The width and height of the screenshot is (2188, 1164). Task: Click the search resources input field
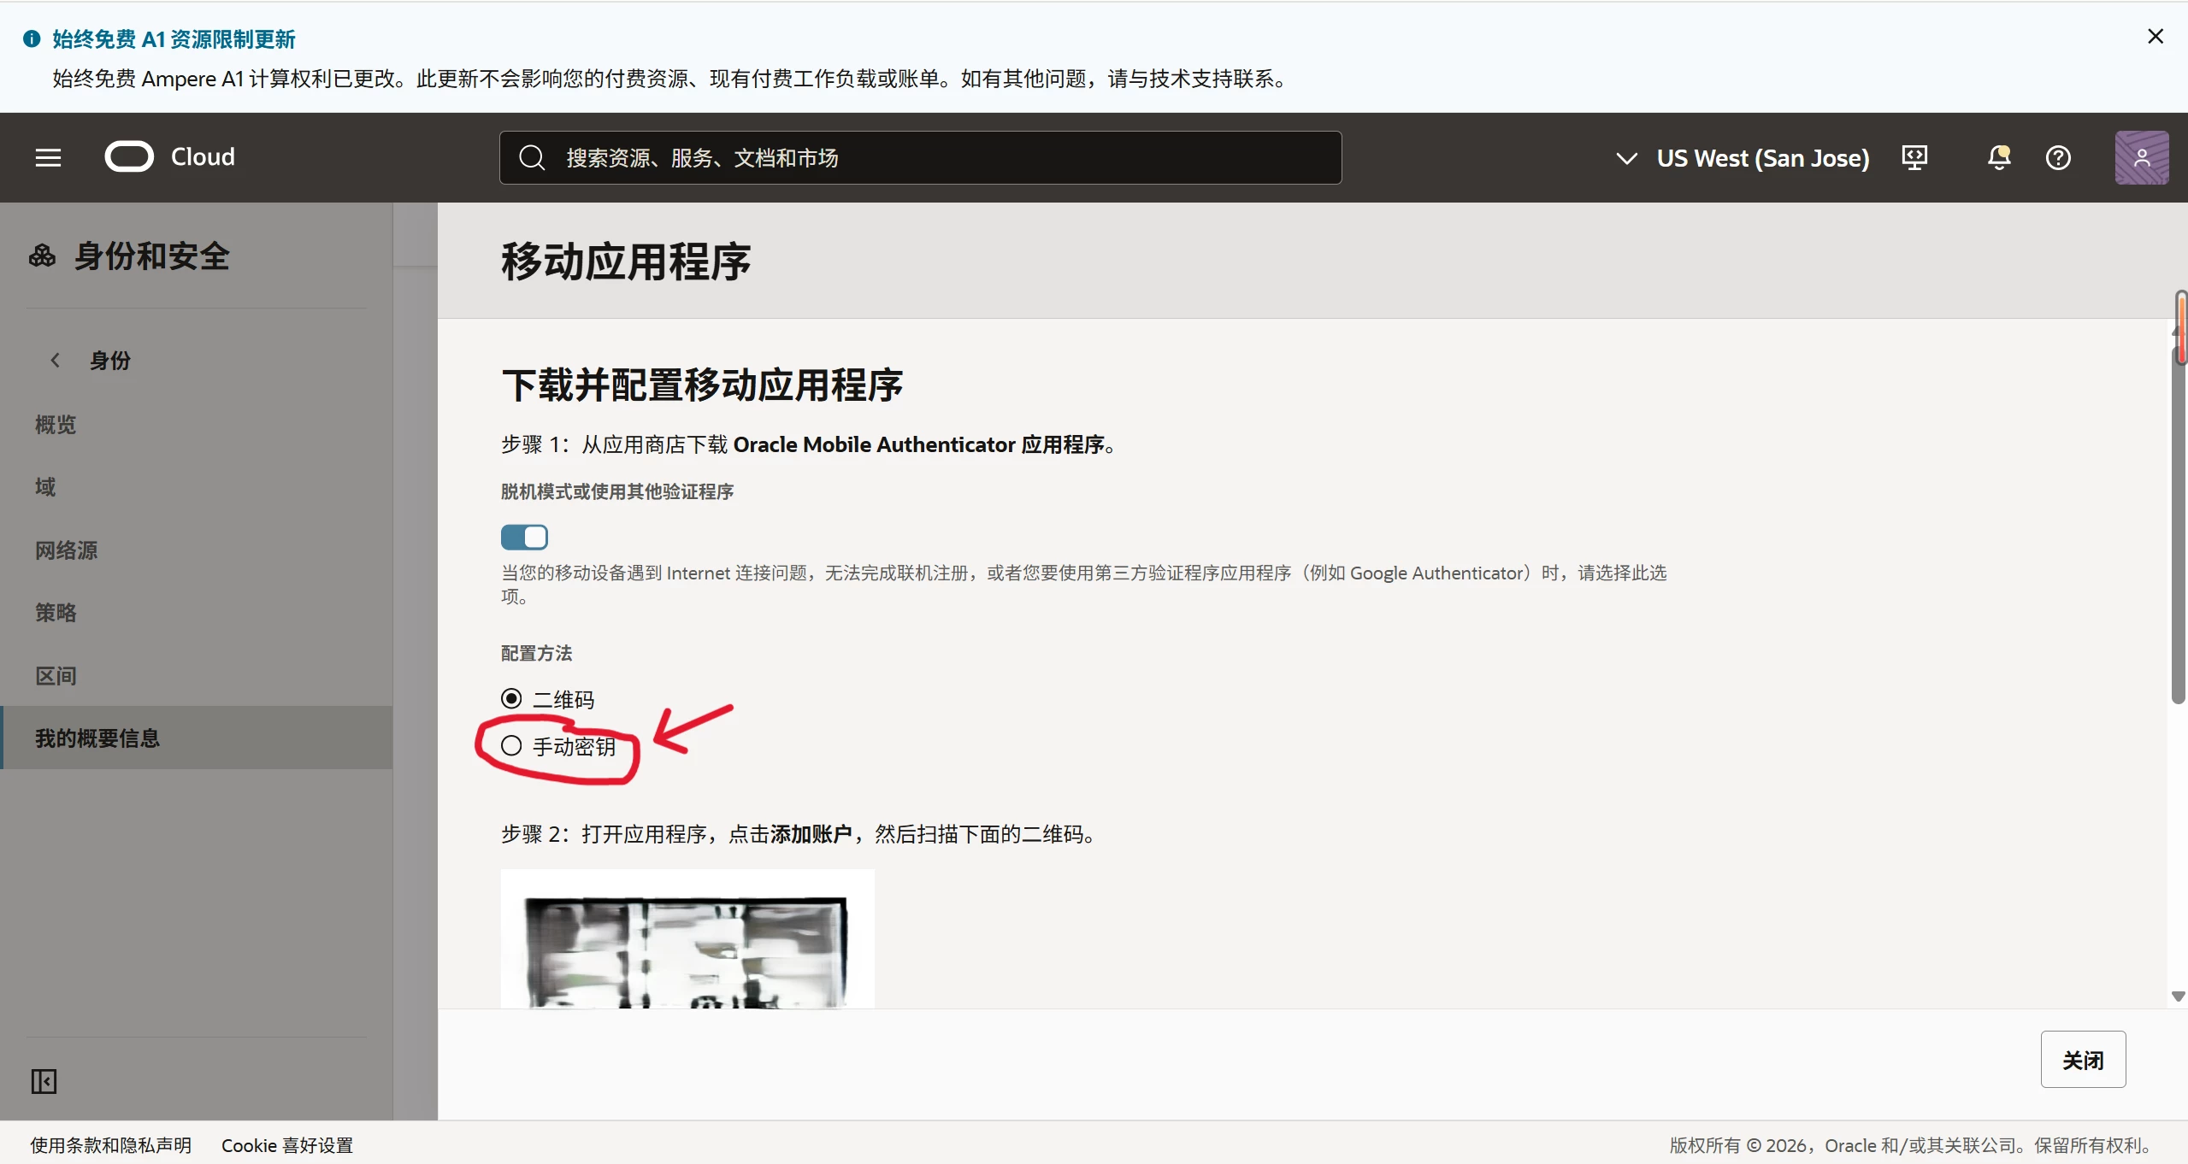tap(920, 157)
